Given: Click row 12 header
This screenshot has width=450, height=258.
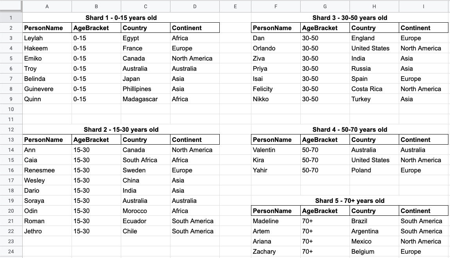Looking at the screenshot, I should click(11, 129).
